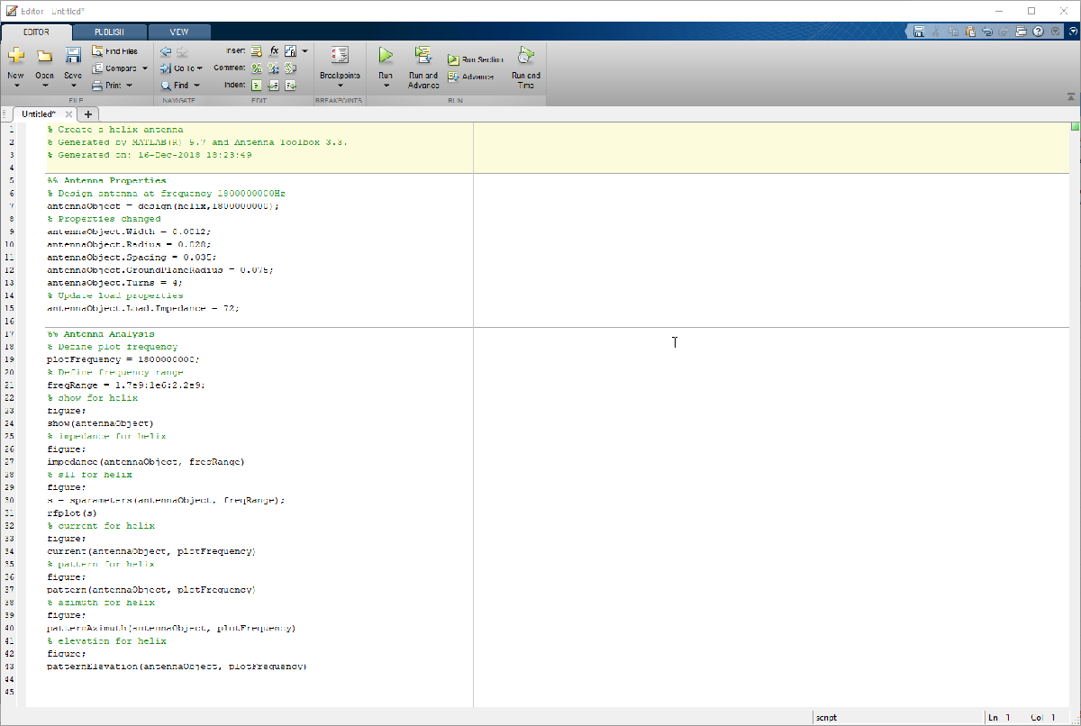Close the Untitled document tab
1081x726 pixels.
[69, 114]
